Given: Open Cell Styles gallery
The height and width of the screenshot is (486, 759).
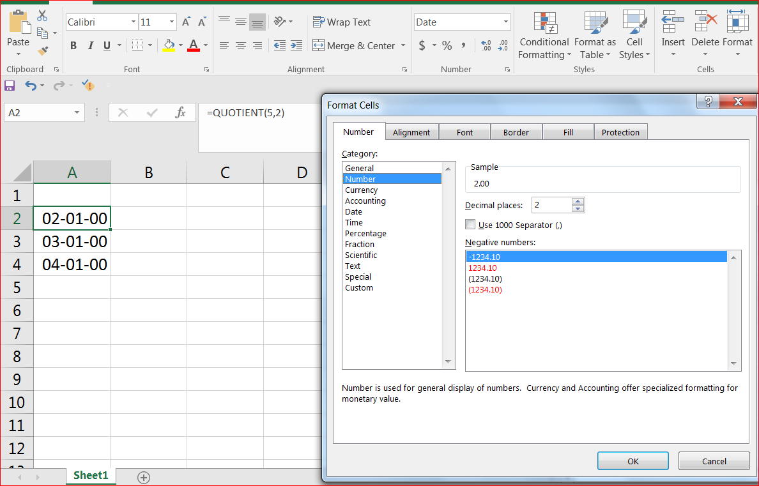Looking at the screenshot, I should (x=634, y=36).
